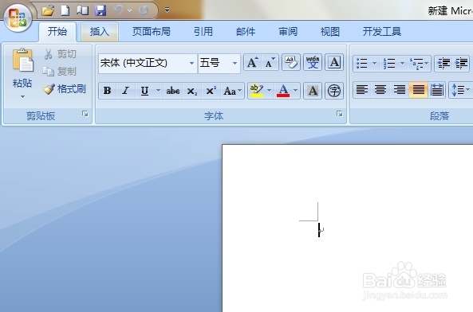Open the line spacing menu
This screenshot has width=473, height=312.
(460, 90)
